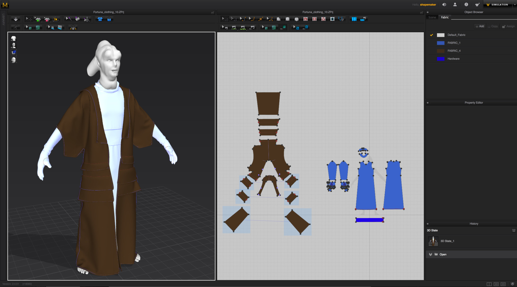
Task: Select the Polygon pattern creation tool
Action: click(x=278, y=19)
